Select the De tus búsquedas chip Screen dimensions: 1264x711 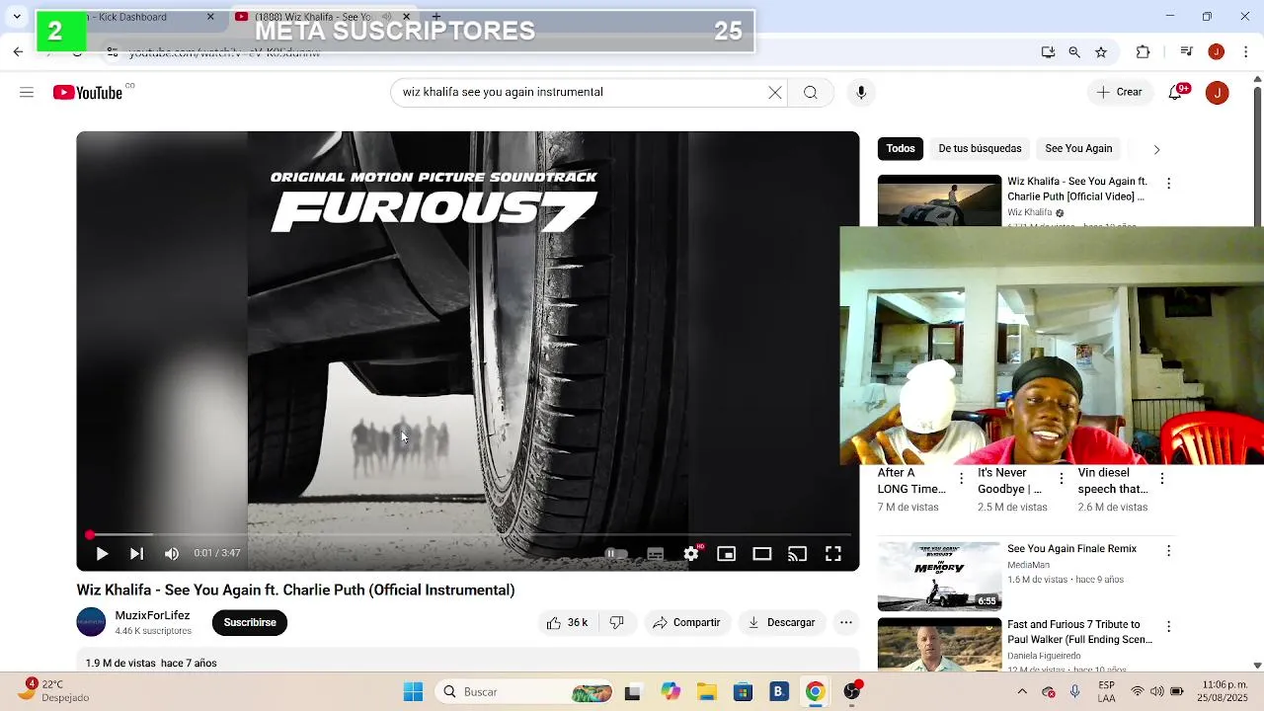tap(980, 149)
